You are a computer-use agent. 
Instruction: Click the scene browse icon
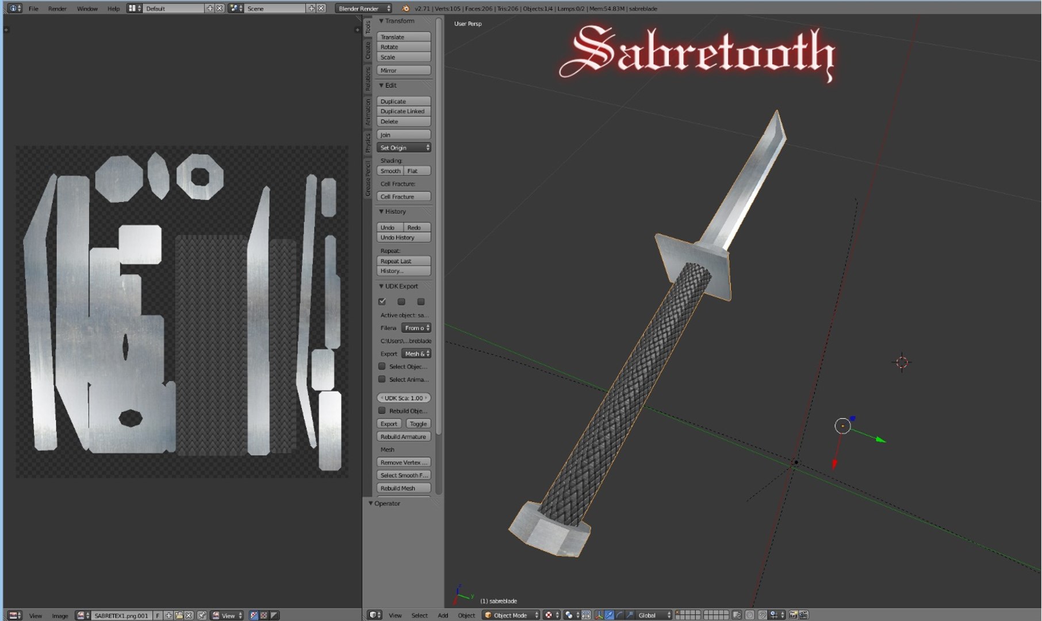[x=236, y=8]
